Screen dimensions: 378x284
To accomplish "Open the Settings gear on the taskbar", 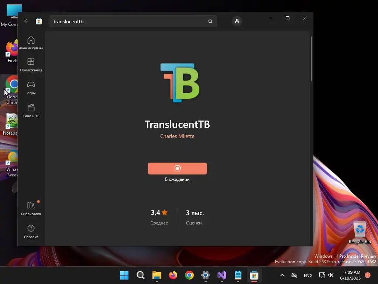I will (206, 275).
